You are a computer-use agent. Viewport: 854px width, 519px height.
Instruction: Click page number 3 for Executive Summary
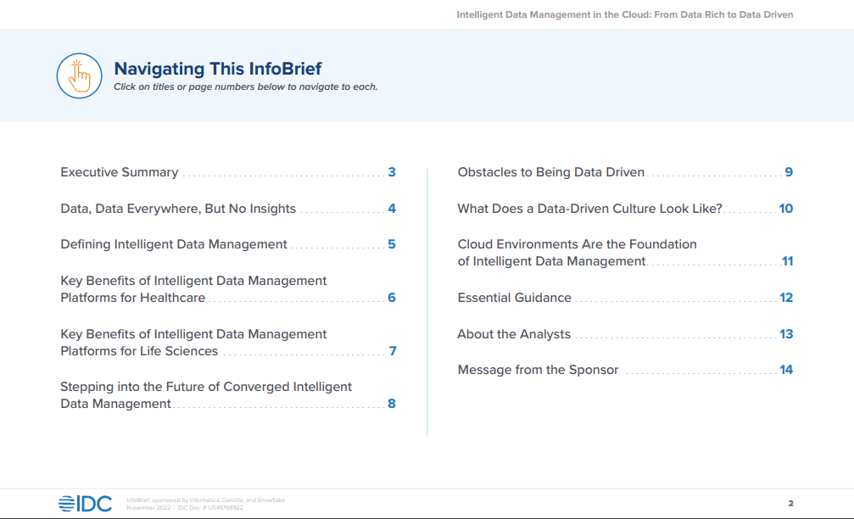click(392, 172)
